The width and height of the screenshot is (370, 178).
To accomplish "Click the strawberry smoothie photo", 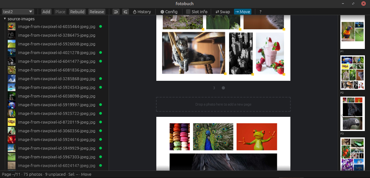I will tap(270, 53).
